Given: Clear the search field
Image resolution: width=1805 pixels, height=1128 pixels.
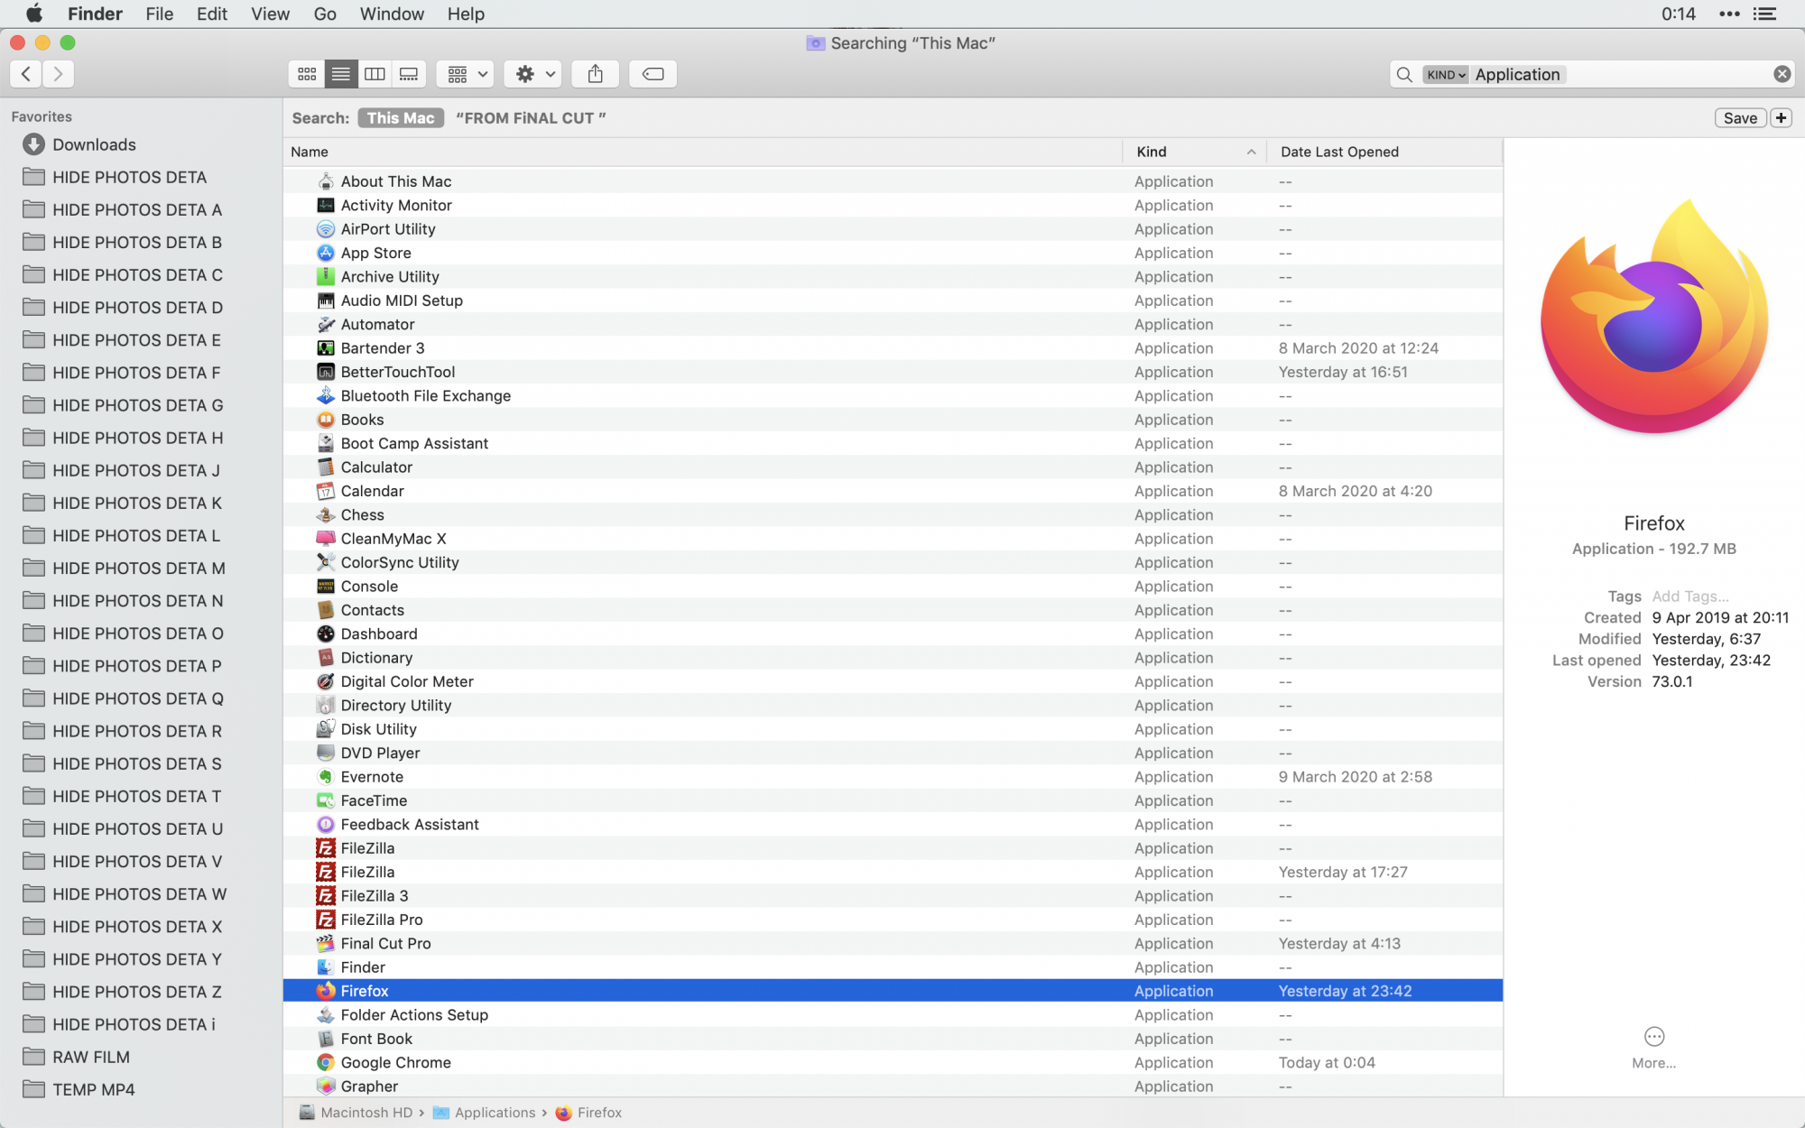Looking at the screenshot, I should [x=1782, y=74].
